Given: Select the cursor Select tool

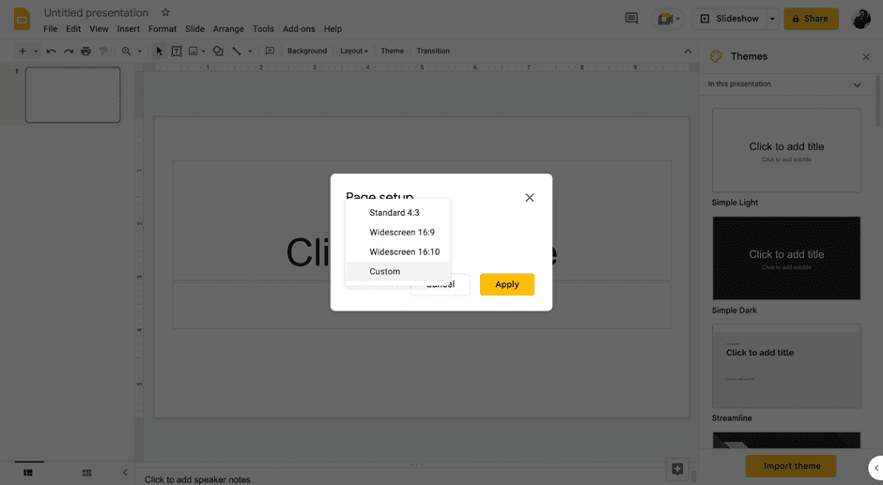Looking at the screenshot, I should coord(159,51).
